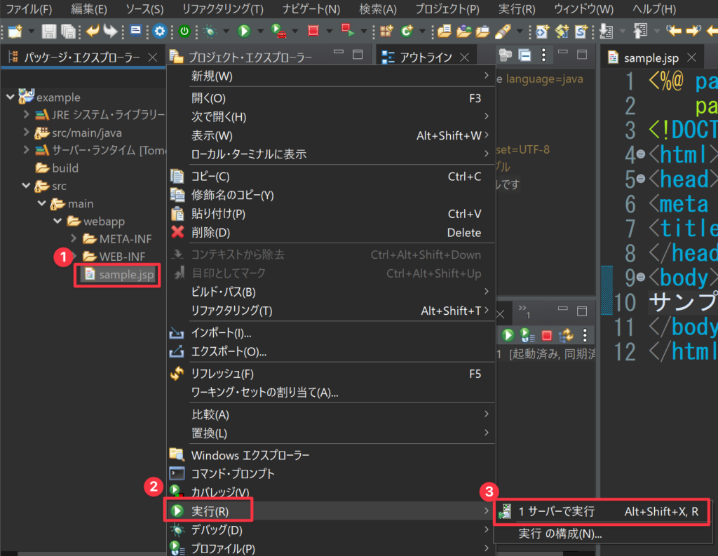
Task: Choose 'リフレッシュ(F)' from the context menu
Action: click(222, 374)
